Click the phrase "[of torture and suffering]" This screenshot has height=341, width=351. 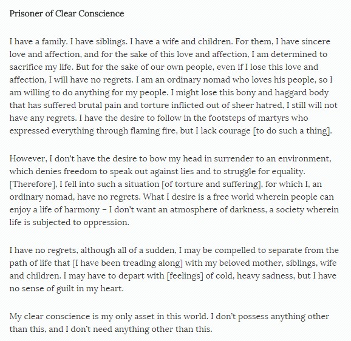pyautogui.click(x=212, y=184)
